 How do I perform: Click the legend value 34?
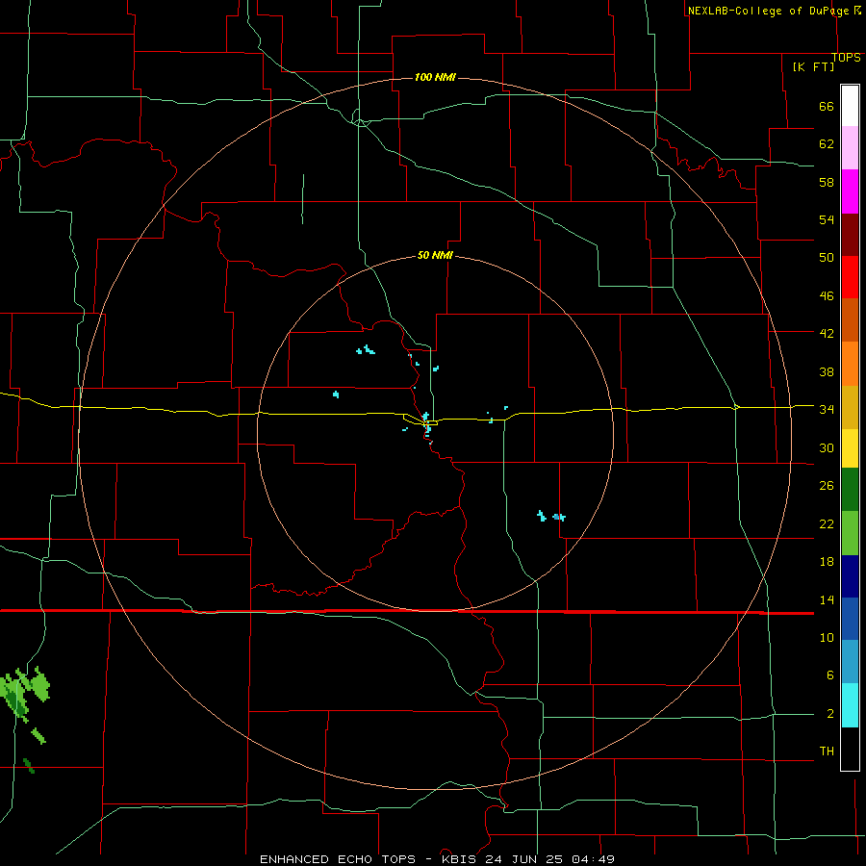[827, 410]
